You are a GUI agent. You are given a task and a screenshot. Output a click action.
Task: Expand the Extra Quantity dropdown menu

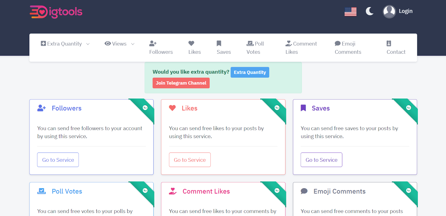coord(65,44)
